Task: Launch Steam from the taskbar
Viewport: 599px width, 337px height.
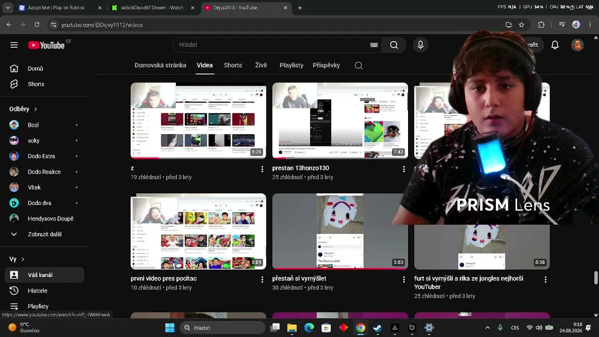Action: tap(378, 328)
